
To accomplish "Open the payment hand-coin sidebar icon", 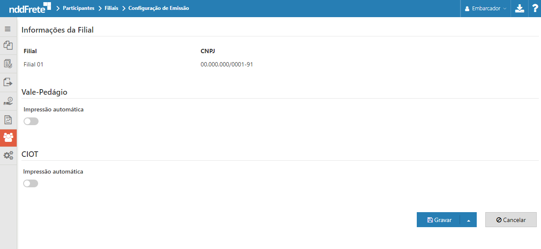I will click(8, 101).
